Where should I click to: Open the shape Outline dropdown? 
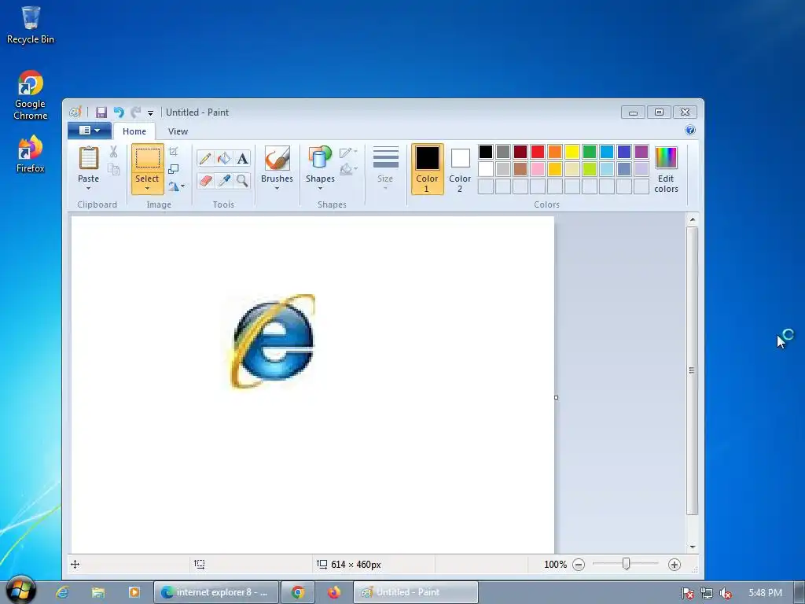[x=348, y=152]
